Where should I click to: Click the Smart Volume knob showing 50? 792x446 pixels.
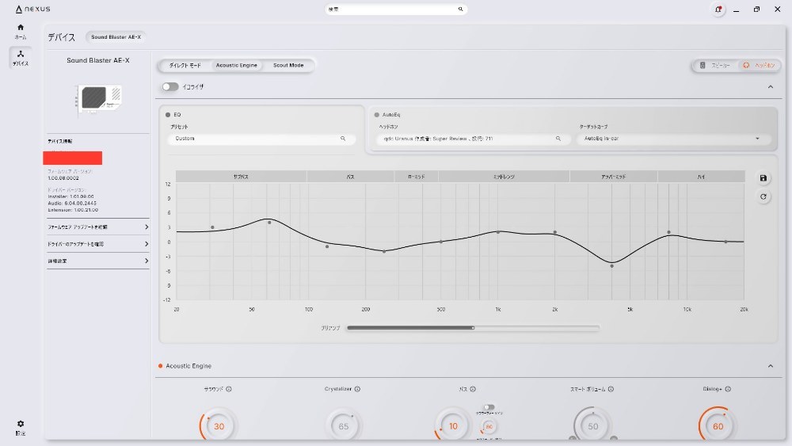tap(593, 426)
